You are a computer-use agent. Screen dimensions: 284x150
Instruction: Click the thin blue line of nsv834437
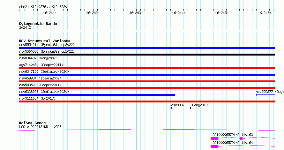(x=147, y=61)
